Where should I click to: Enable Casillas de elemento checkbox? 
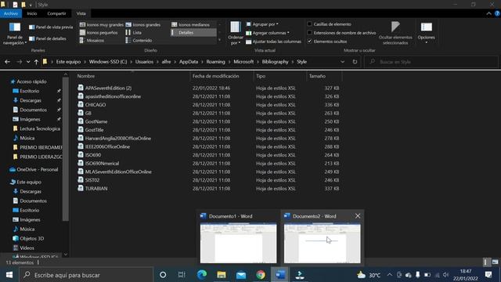pos(309,24)
